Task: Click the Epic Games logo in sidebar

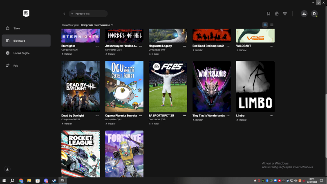Action: (26, 13)
